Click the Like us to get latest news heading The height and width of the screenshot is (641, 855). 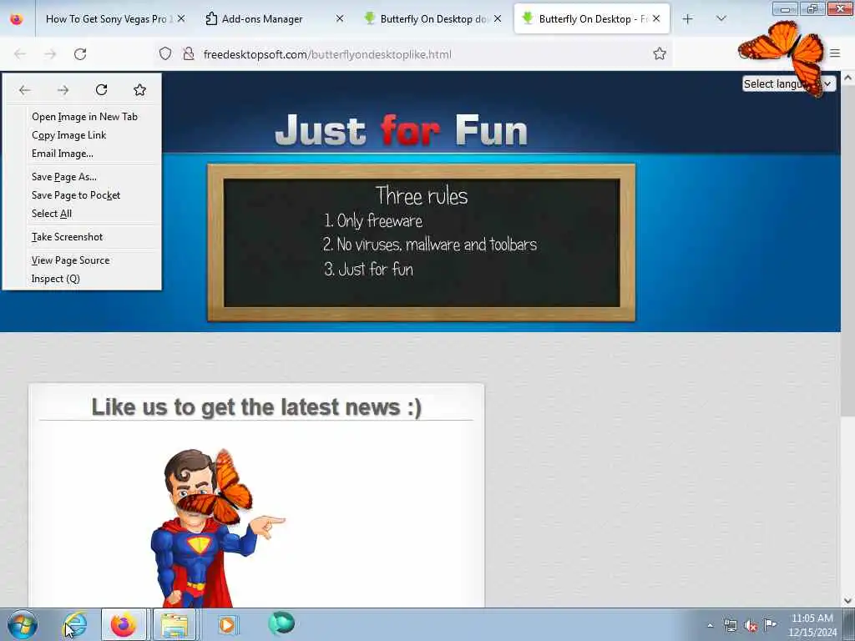click(x=256, y=407)
